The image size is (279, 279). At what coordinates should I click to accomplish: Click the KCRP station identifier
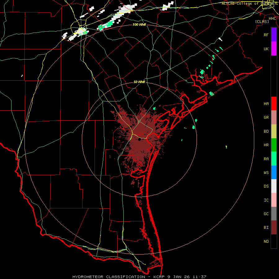(159, 277)
